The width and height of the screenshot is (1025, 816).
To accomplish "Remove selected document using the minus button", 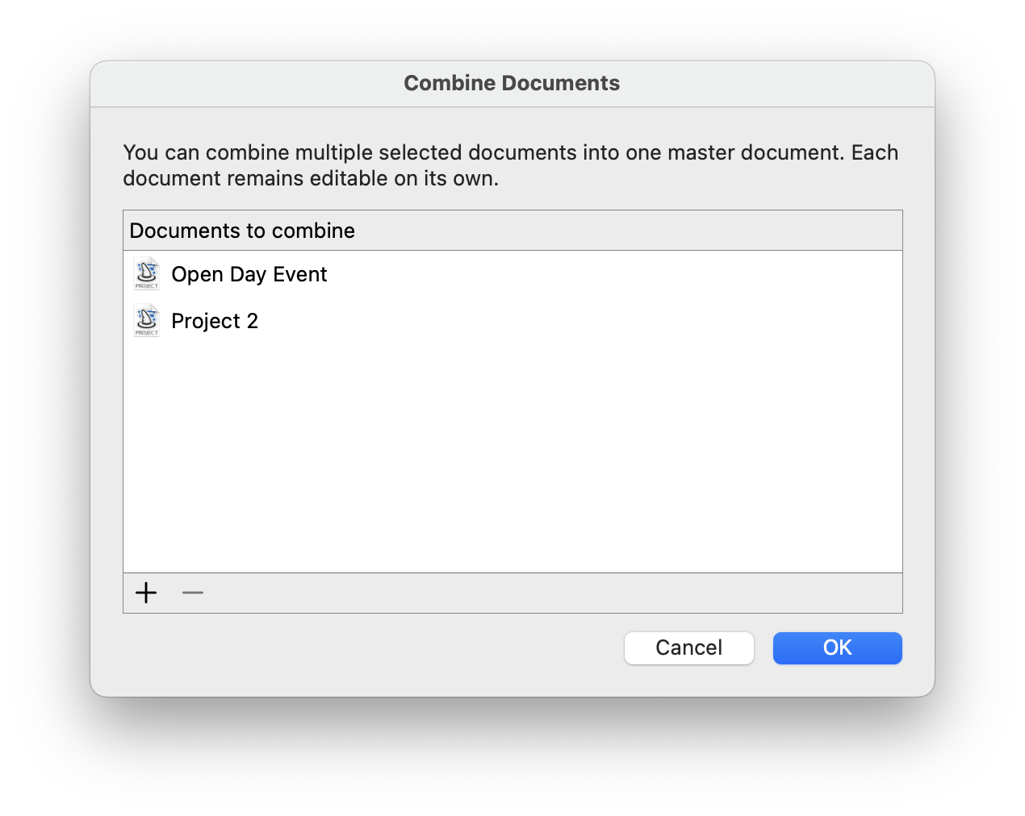I will [192, 593].
